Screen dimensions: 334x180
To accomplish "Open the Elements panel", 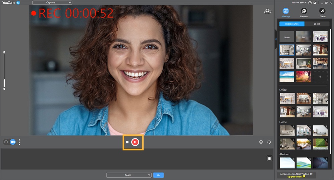I will pos(304,13).
